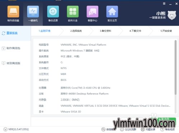Go to the 官方主页 official homepage icon

coord(112,12)
